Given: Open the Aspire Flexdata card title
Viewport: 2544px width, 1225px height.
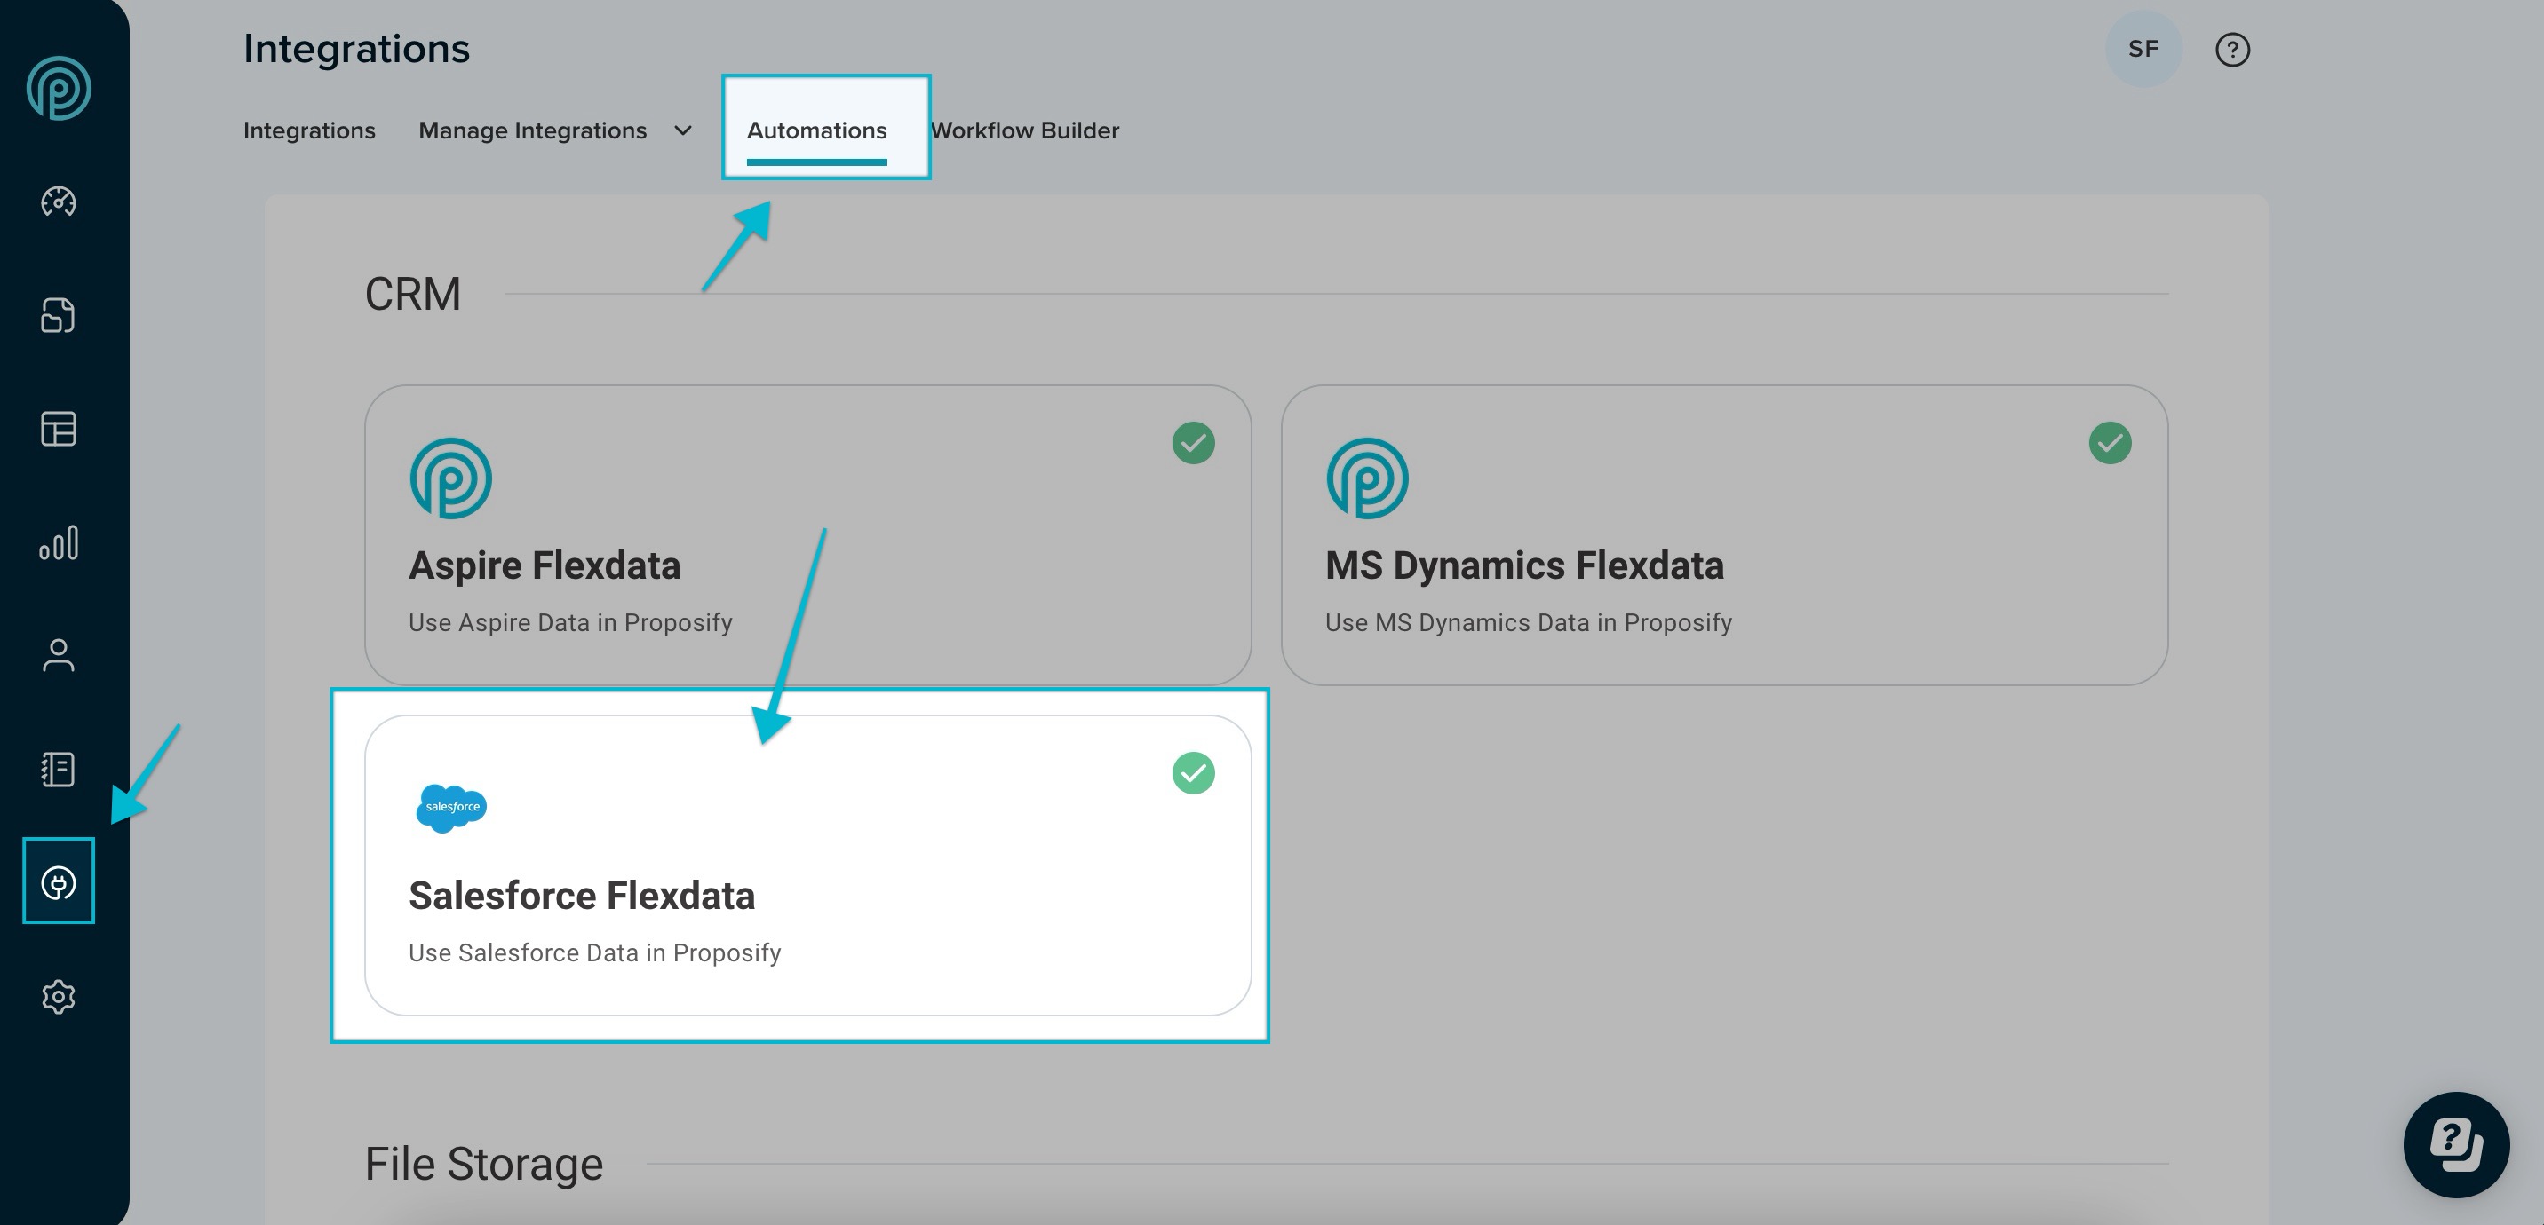Looking at the screenshot, I should 545,565.
